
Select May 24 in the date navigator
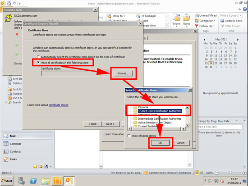211,63
